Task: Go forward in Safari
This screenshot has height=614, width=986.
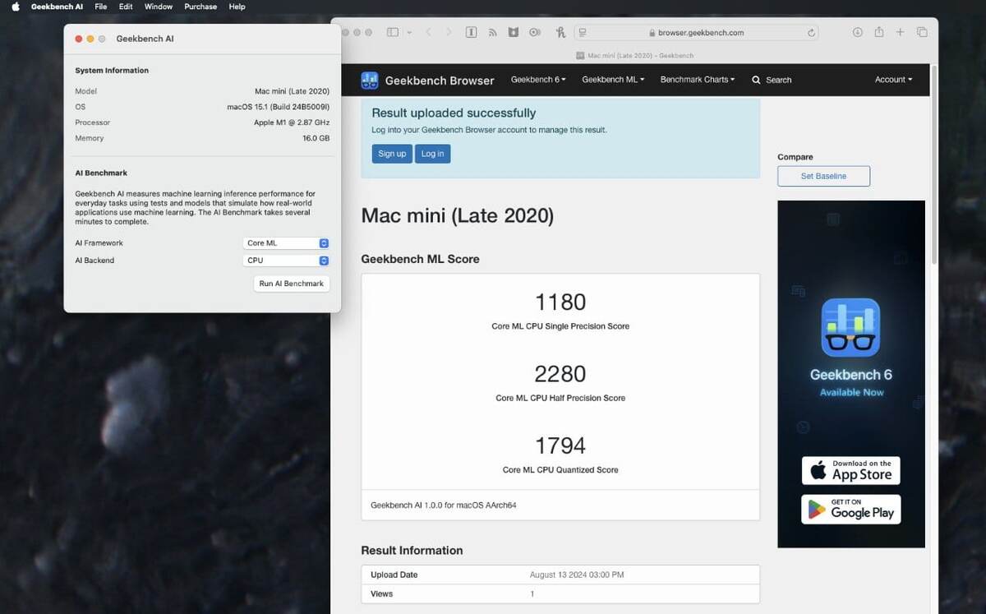Action: [449, 32]
